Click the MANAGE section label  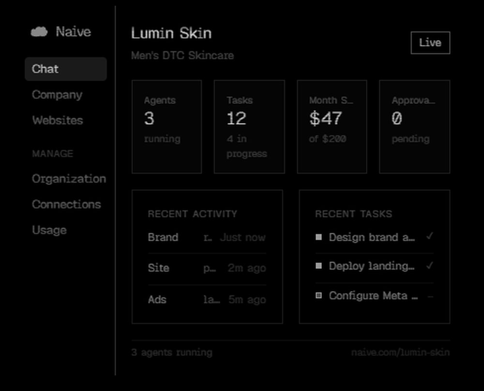click(53, 153)
